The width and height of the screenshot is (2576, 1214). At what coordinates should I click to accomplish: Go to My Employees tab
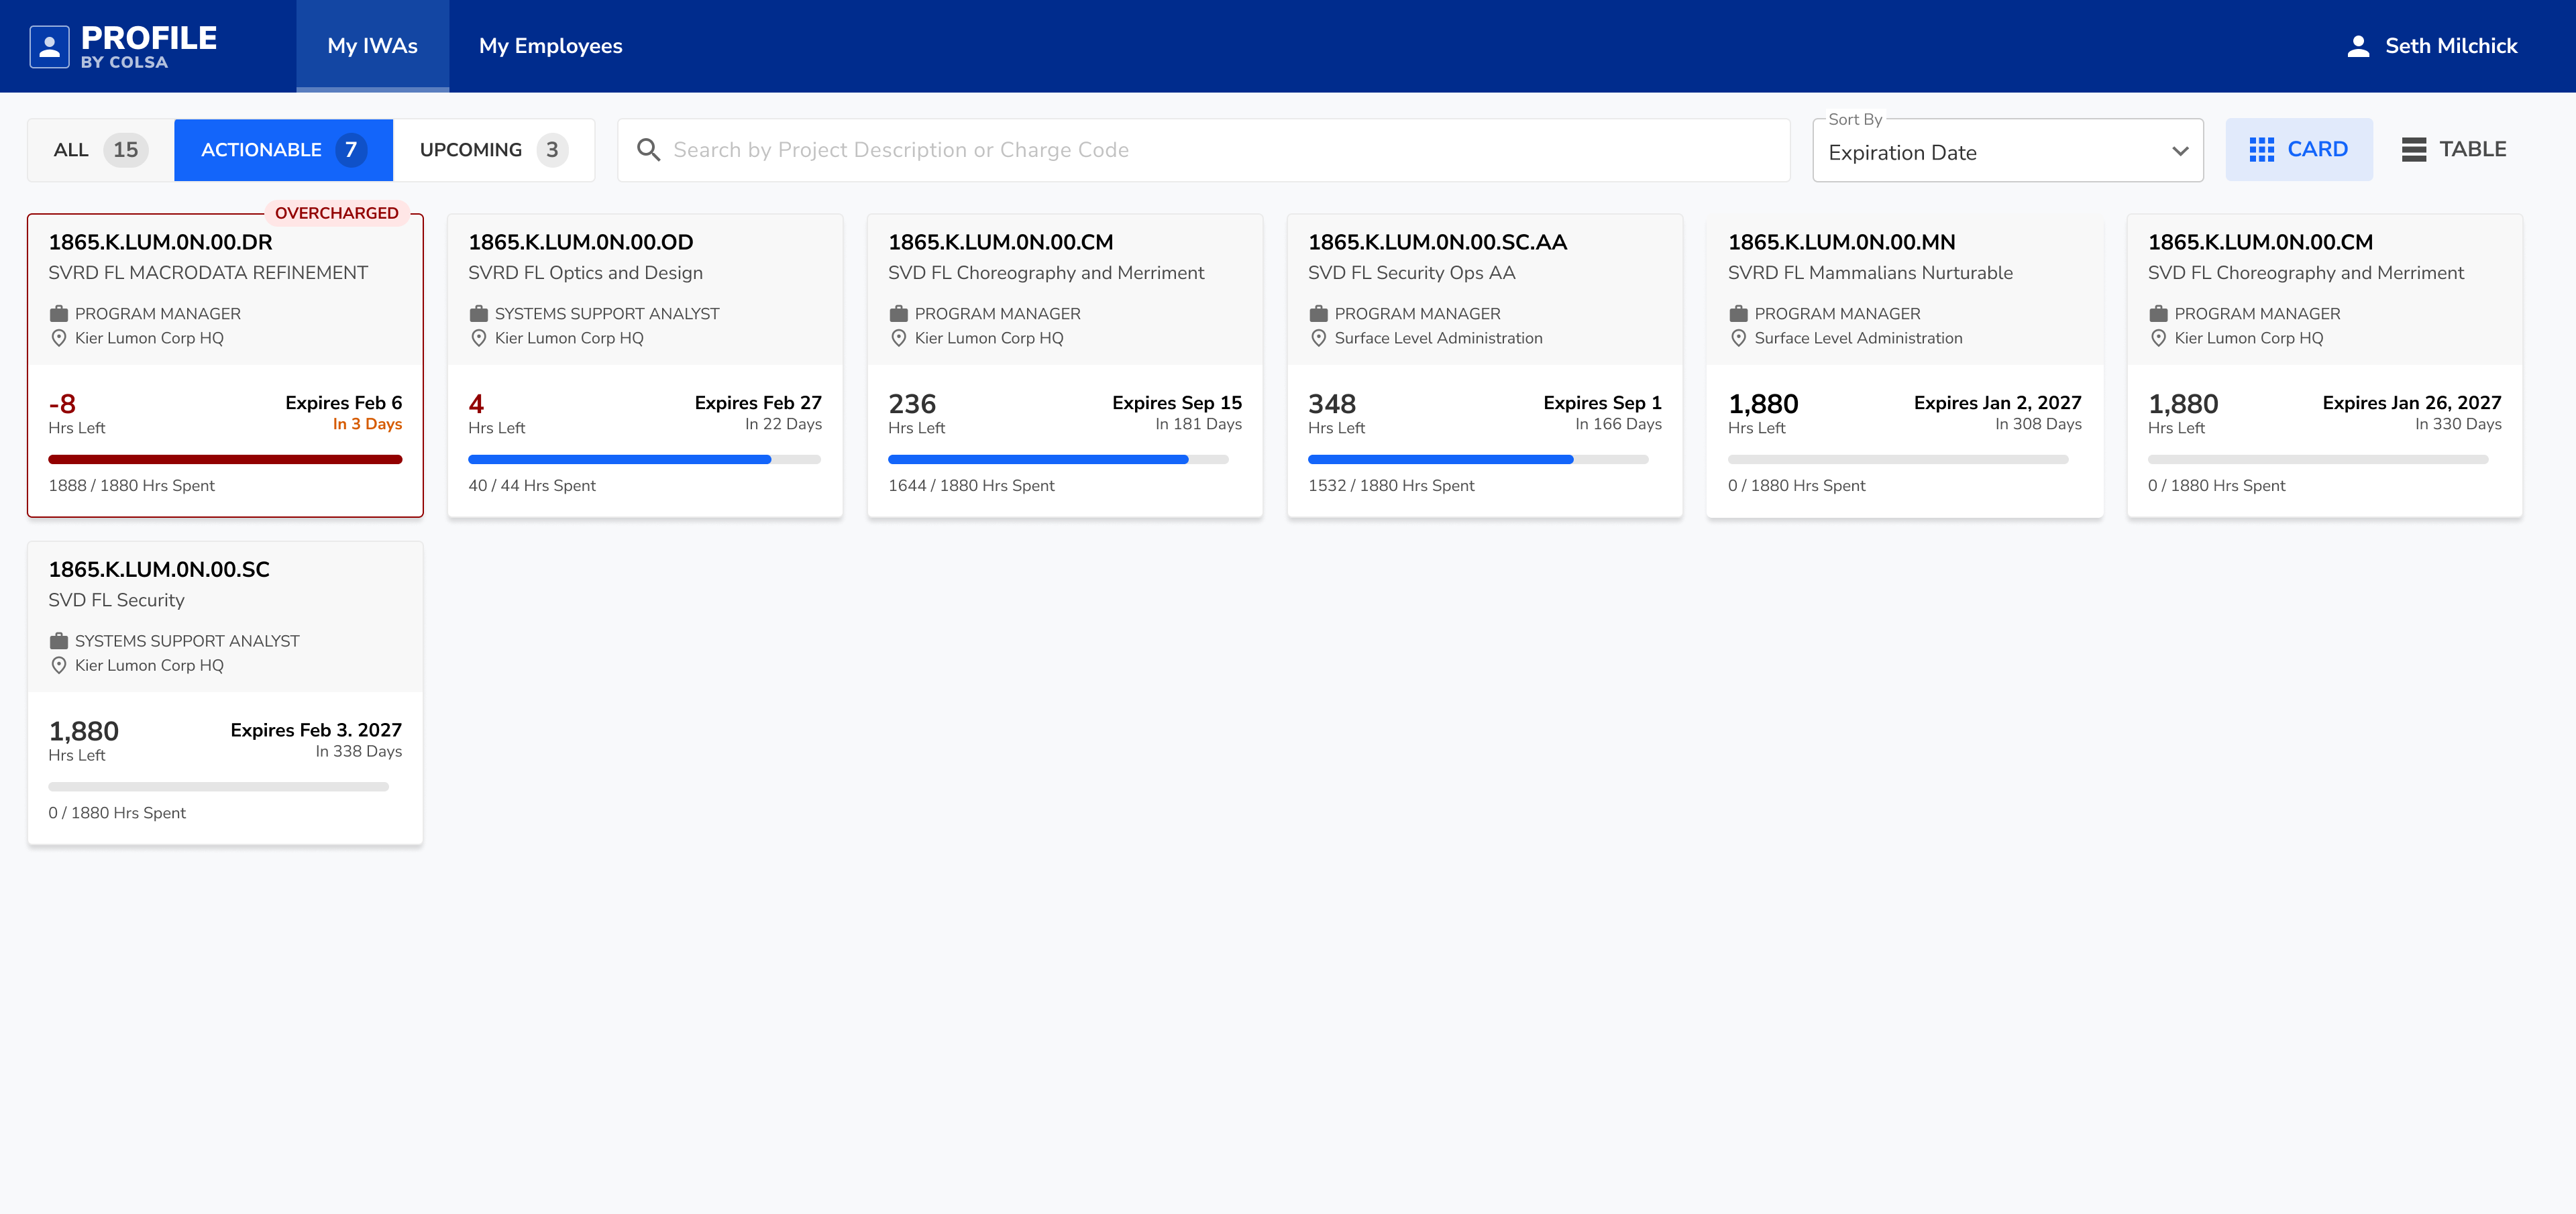tap(550, 46)
